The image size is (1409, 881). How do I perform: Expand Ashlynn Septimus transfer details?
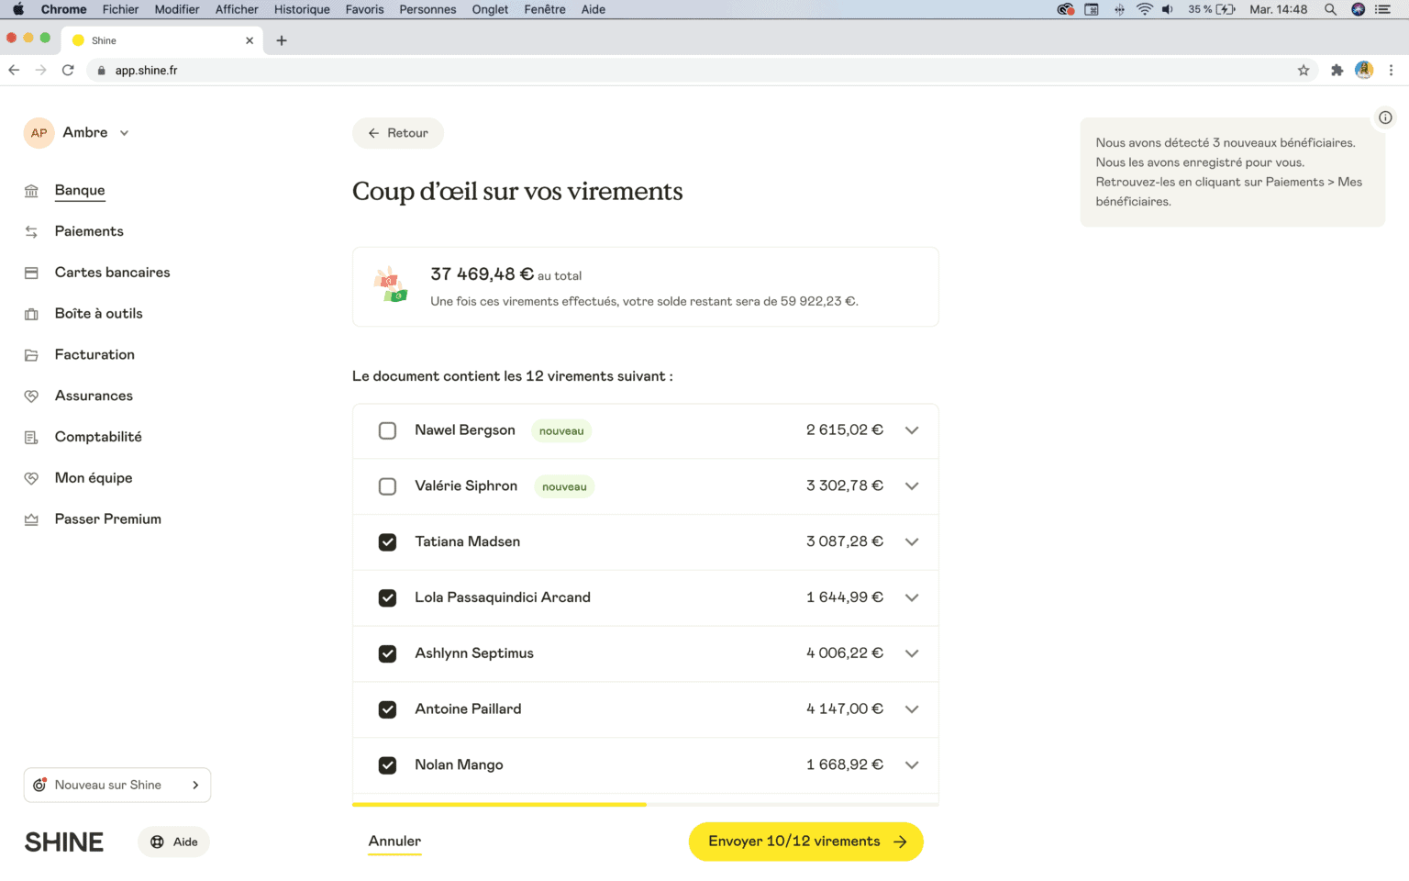click(911, 653)
